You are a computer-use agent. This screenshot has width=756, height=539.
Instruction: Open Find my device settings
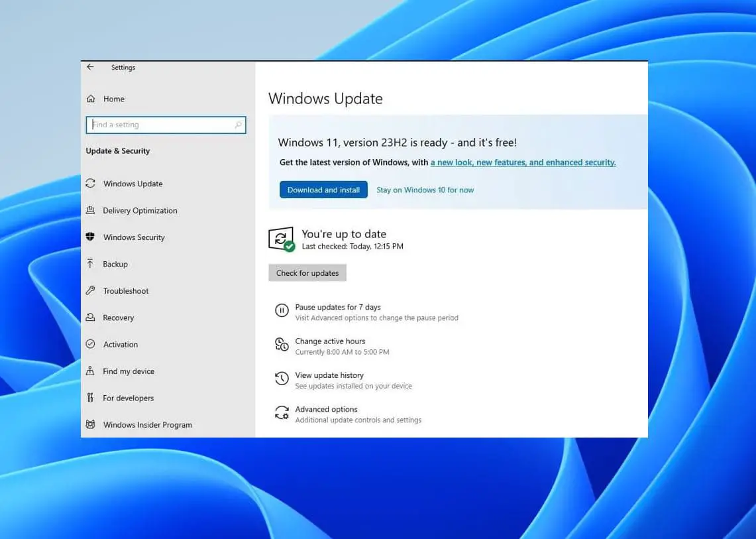point(129,371)
